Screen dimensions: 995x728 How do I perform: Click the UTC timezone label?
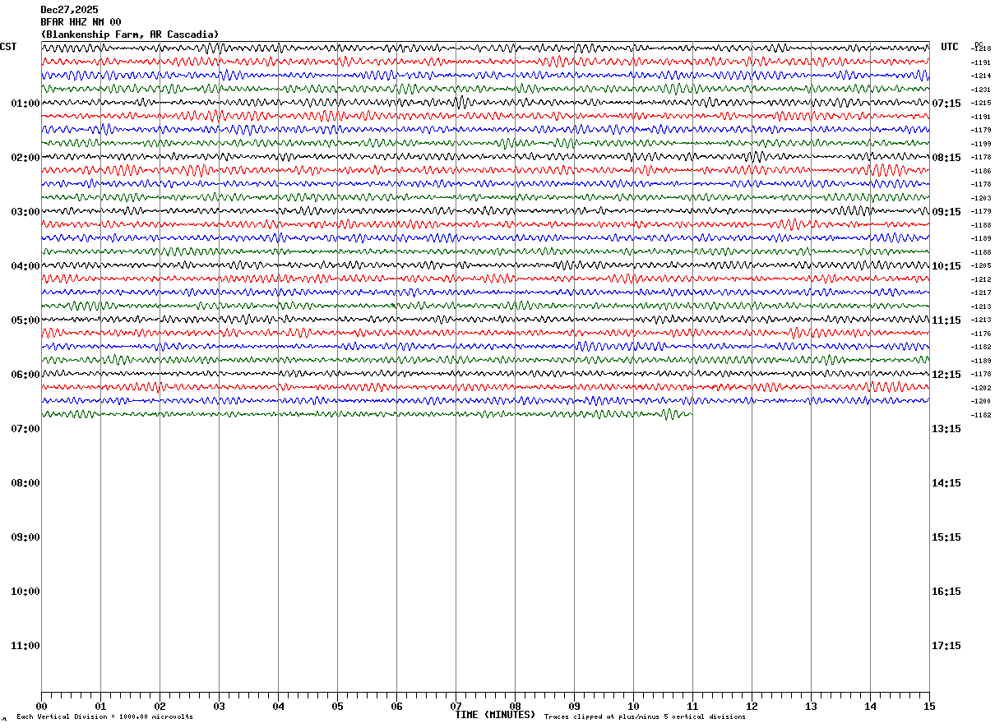click(950, 47)
